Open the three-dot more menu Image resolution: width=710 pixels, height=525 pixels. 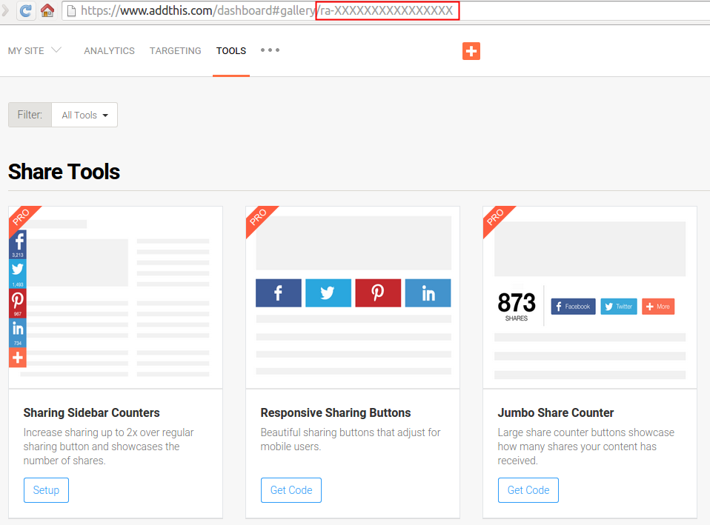click(x=271, y=50)
